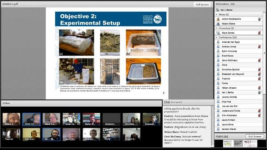Click participant icon beside Brent Rowe

click(x=218, y=55)
